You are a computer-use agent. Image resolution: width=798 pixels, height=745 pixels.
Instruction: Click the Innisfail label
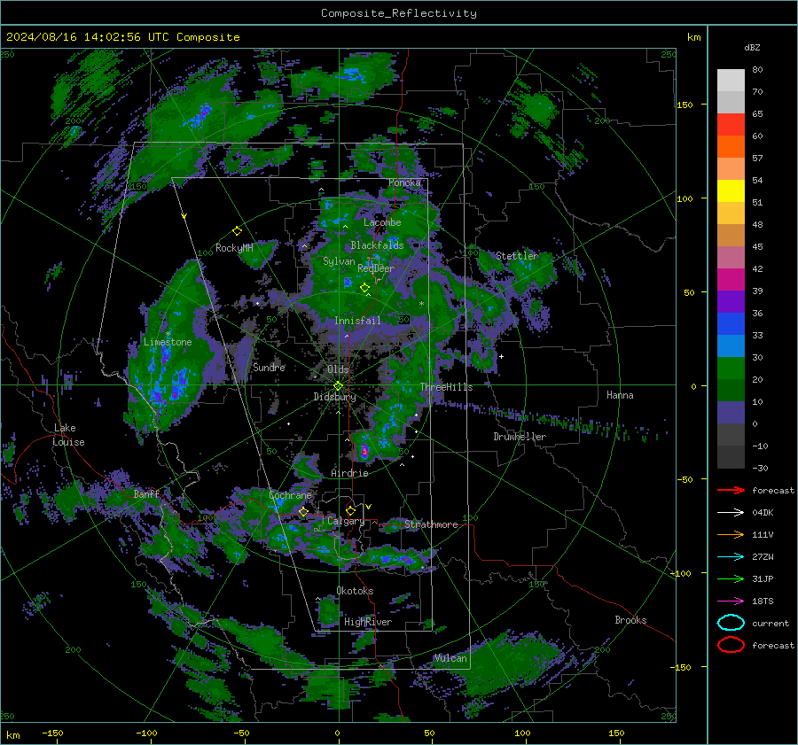pyautogui.click(x=357, y=321)
